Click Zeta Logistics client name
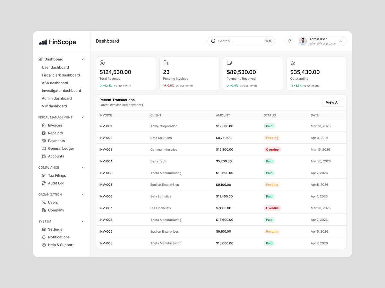The image size is (385, 288). 161,196
